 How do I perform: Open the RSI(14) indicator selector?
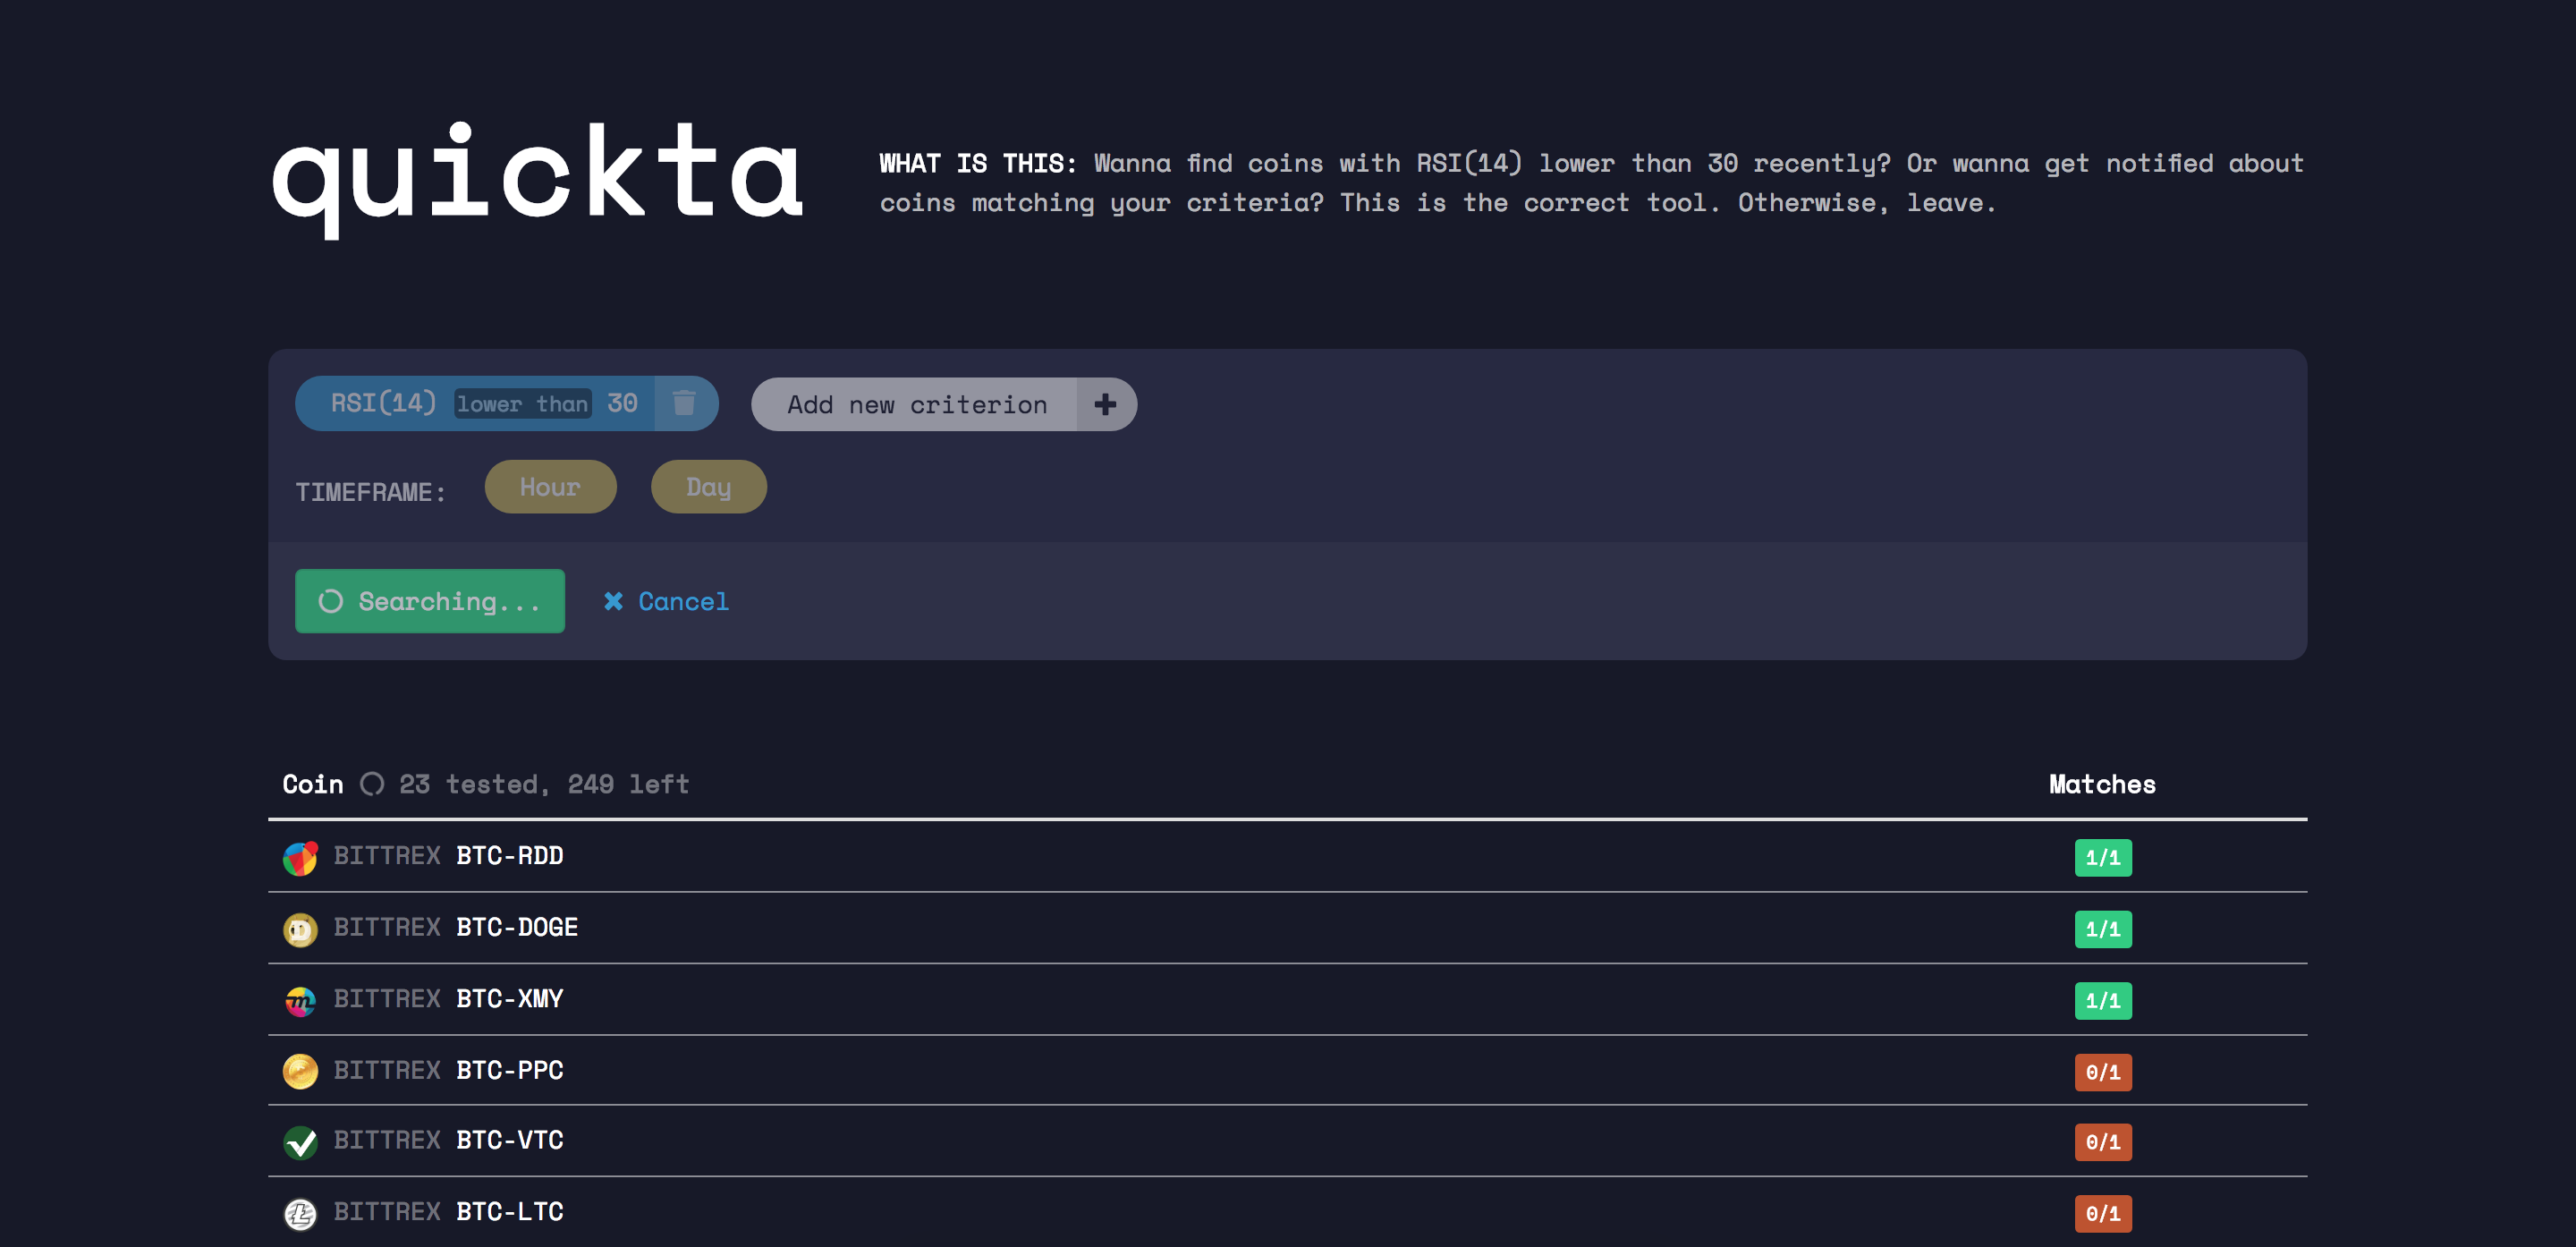pyautogui.click(x=383, y=403)
